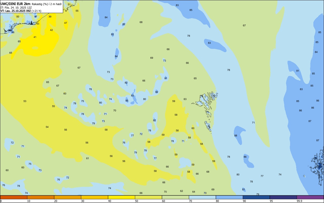Click the 'UWC/DINI EUR 2km' title text
Screen dimensions: 324x203
click(15, 4)
